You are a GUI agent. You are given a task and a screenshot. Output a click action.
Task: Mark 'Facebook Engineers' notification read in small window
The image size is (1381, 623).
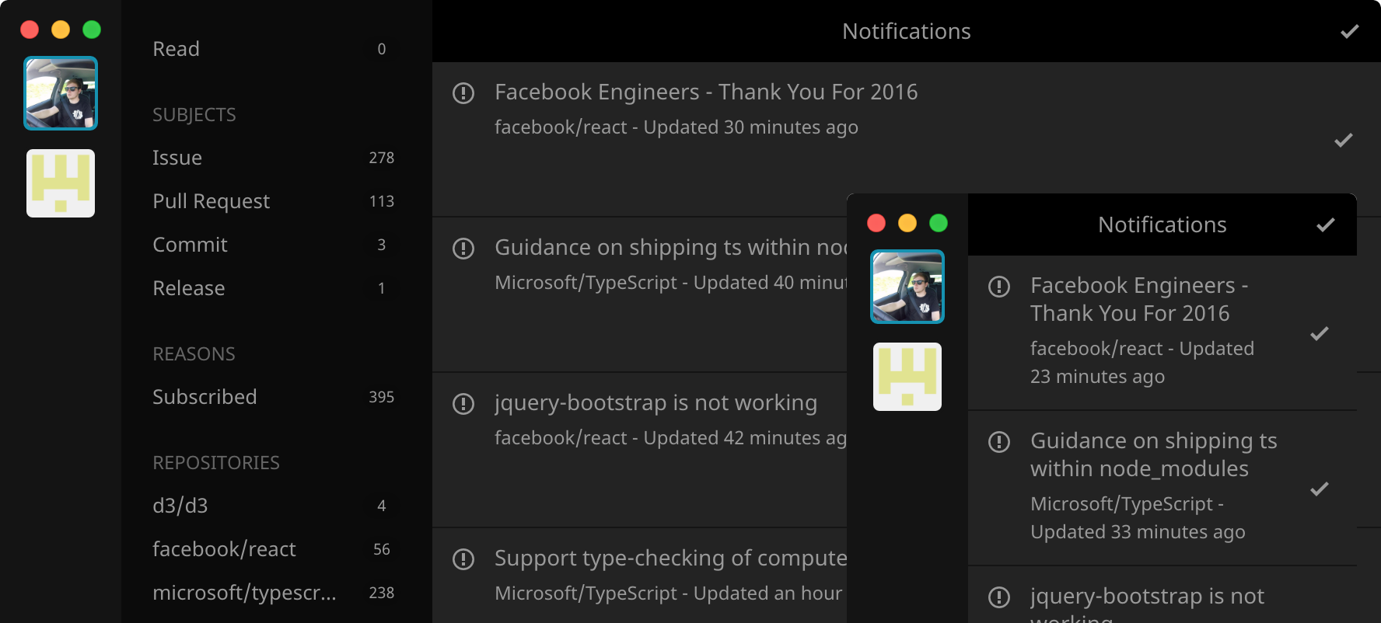point(1320,333)
